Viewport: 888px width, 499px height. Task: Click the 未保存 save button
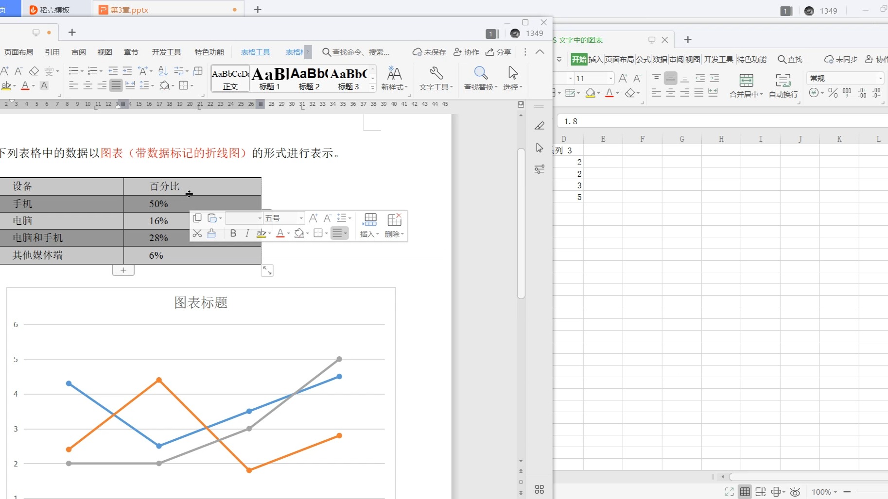pos(430,52)
